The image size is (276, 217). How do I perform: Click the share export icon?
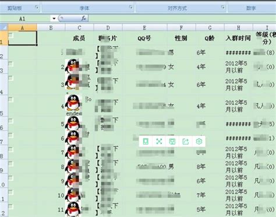[186, 141]
